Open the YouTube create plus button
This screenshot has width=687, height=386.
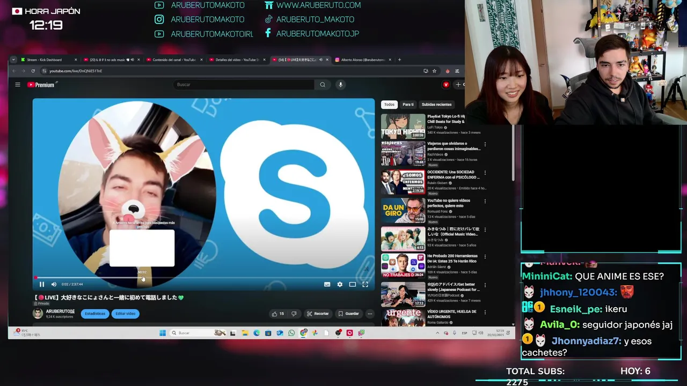(x=458, y=85)
